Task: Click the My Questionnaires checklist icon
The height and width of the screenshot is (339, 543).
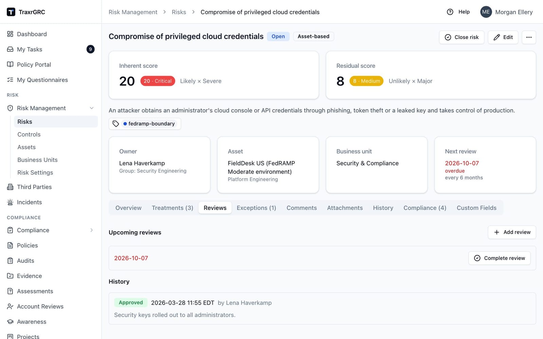Action: 10,80
